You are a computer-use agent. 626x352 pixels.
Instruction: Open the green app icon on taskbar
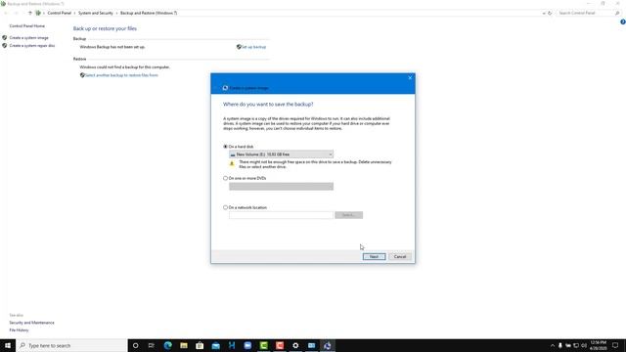pos(263,345)
